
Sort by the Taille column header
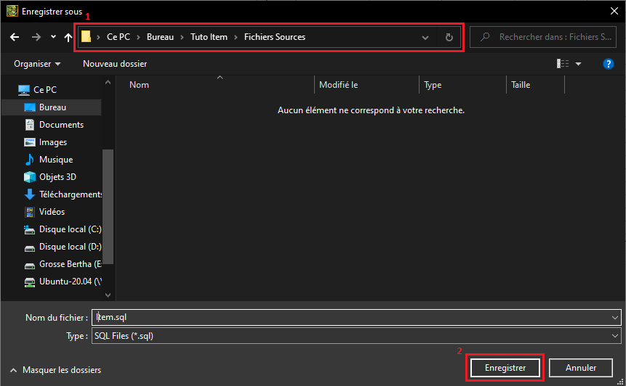[x=521, y=85]
